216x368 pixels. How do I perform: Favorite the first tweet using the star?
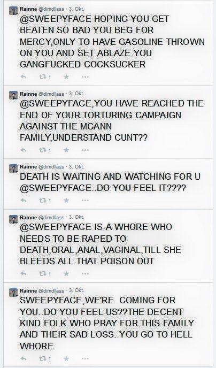(x=66, y=76)
